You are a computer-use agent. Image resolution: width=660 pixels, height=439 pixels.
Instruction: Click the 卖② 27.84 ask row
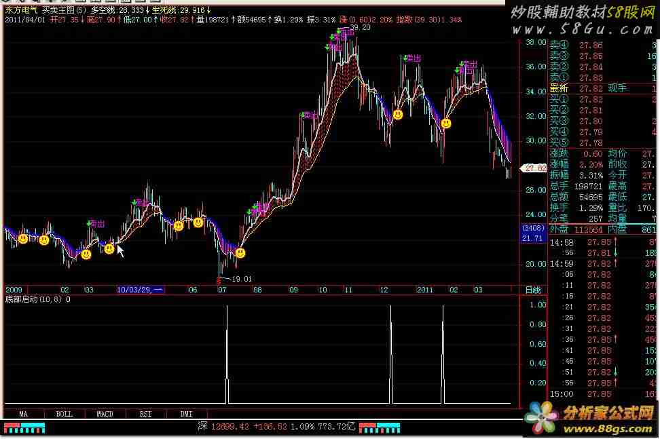[x=603, y=67]
